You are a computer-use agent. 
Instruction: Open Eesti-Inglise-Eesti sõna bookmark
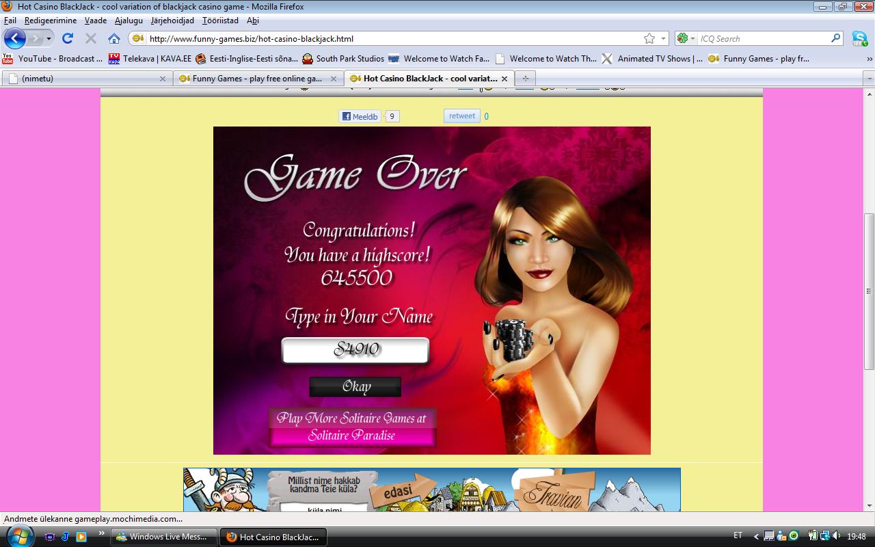pos(247,59)
